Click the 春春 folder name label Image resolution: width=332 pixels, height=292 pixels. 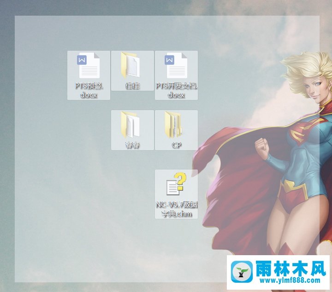pyautogui.click(x=132, y=145)
